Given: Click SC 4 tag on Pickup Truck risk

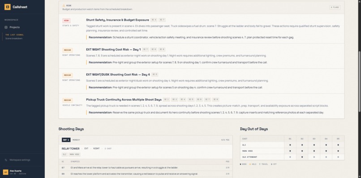Looking at the screenshot, I should [183, 100].
